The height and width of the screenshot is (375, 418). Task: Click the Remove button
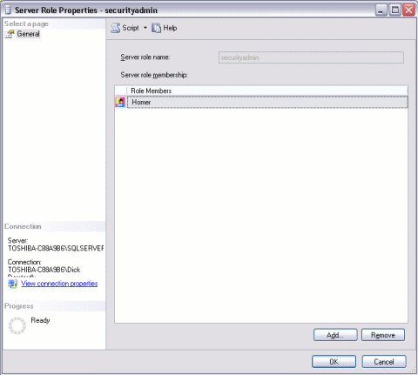[x=383, y=335]
